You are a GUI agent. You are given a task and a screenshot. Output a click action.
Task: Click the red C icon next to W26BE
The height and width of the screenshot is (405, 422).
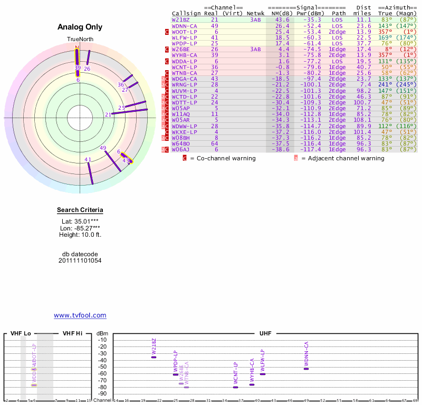coord(167,49)
